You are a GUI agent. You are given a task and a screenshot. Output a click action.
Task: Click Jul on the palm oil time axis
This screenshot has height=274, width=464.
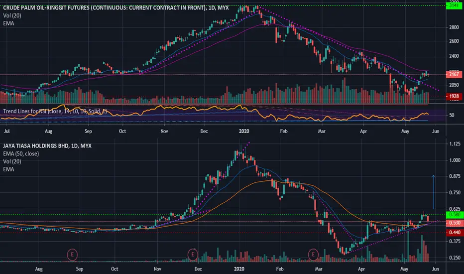click(6, 131)
